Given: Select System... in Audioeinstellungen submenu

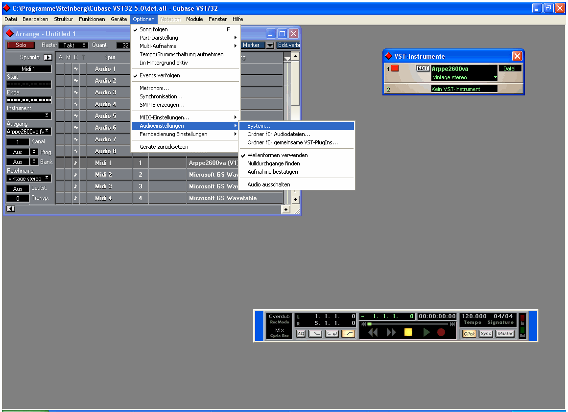Looking at the screenshot, I should 297,126.
